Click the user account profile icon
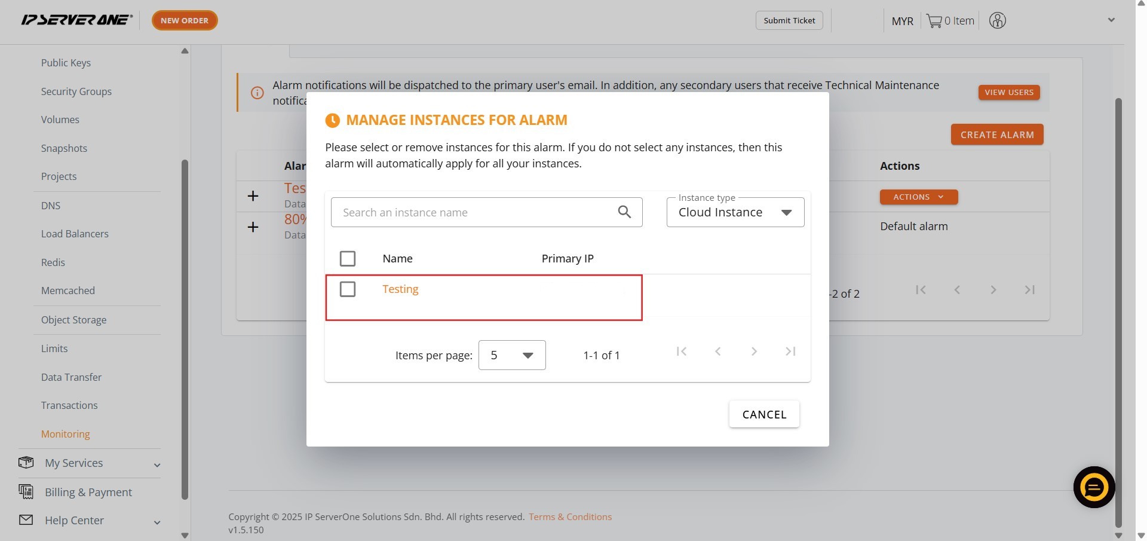Viewport: 1147px width, 541px height. click(997, 21)
